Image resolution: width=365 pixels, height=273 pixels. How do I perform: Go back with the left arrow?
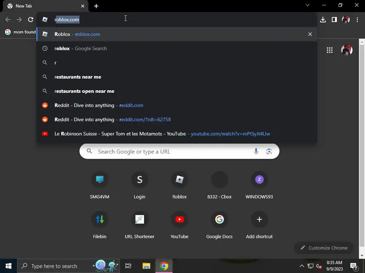(8, 20)
